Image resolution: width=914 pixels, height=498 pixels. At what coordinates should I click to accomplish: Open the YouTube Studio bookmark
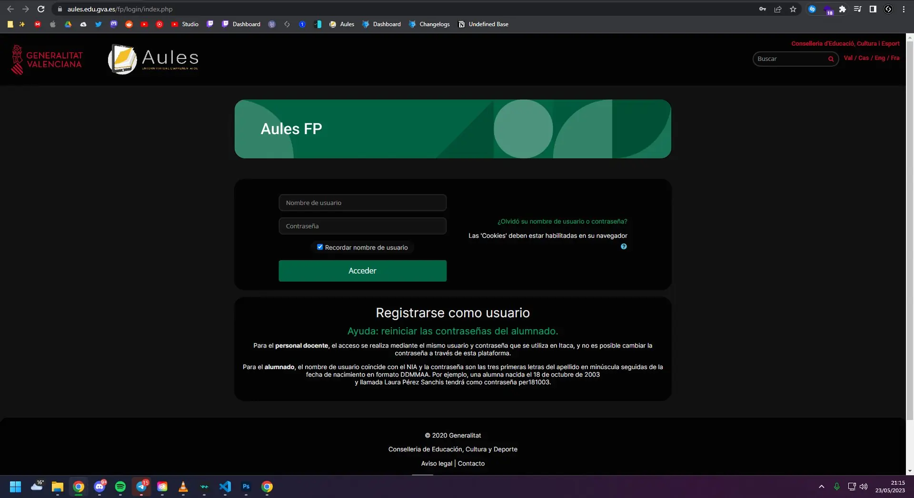click(185, 24)
